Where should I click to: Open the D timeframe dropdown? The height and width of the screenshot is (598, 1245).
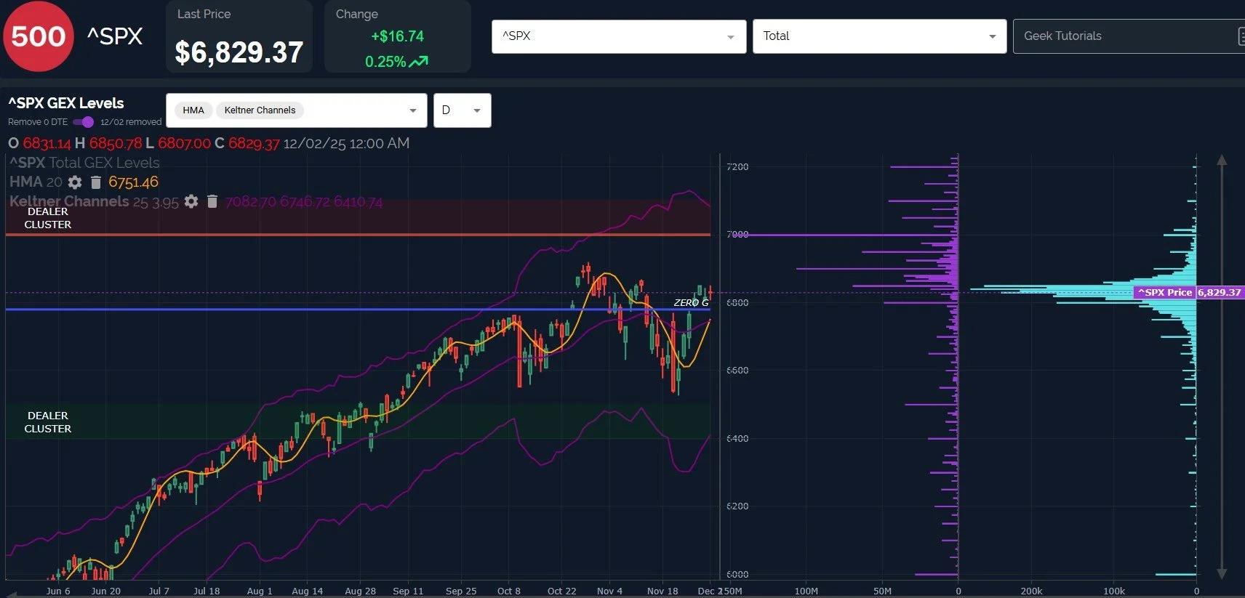[x=463, y=110]
